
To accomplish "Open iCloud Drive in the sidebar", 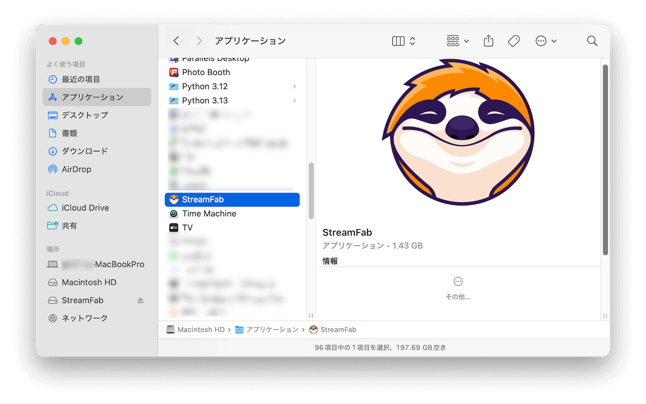I will [x=96, y=208].
